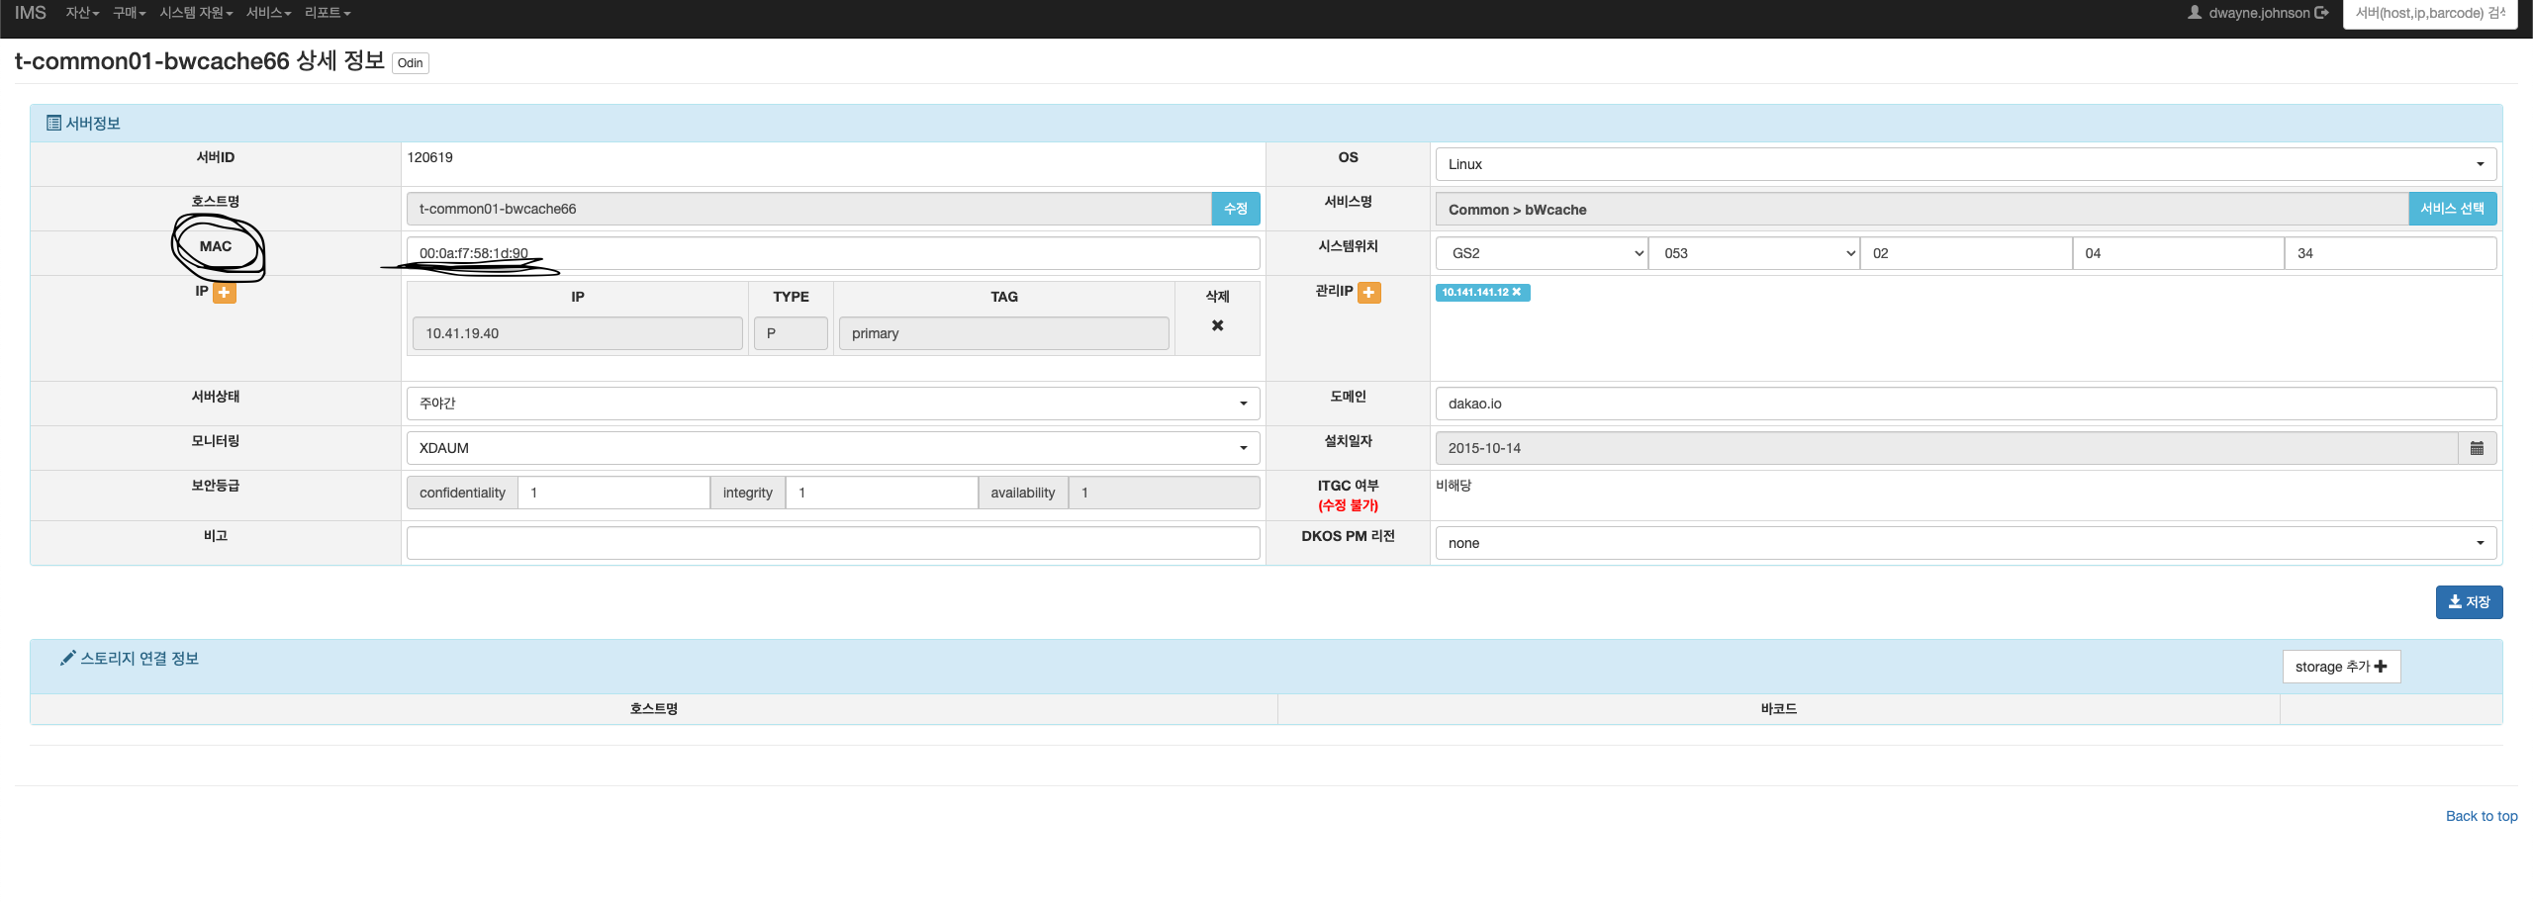Open the monitoring dropdown showing XDAUM

833,448
